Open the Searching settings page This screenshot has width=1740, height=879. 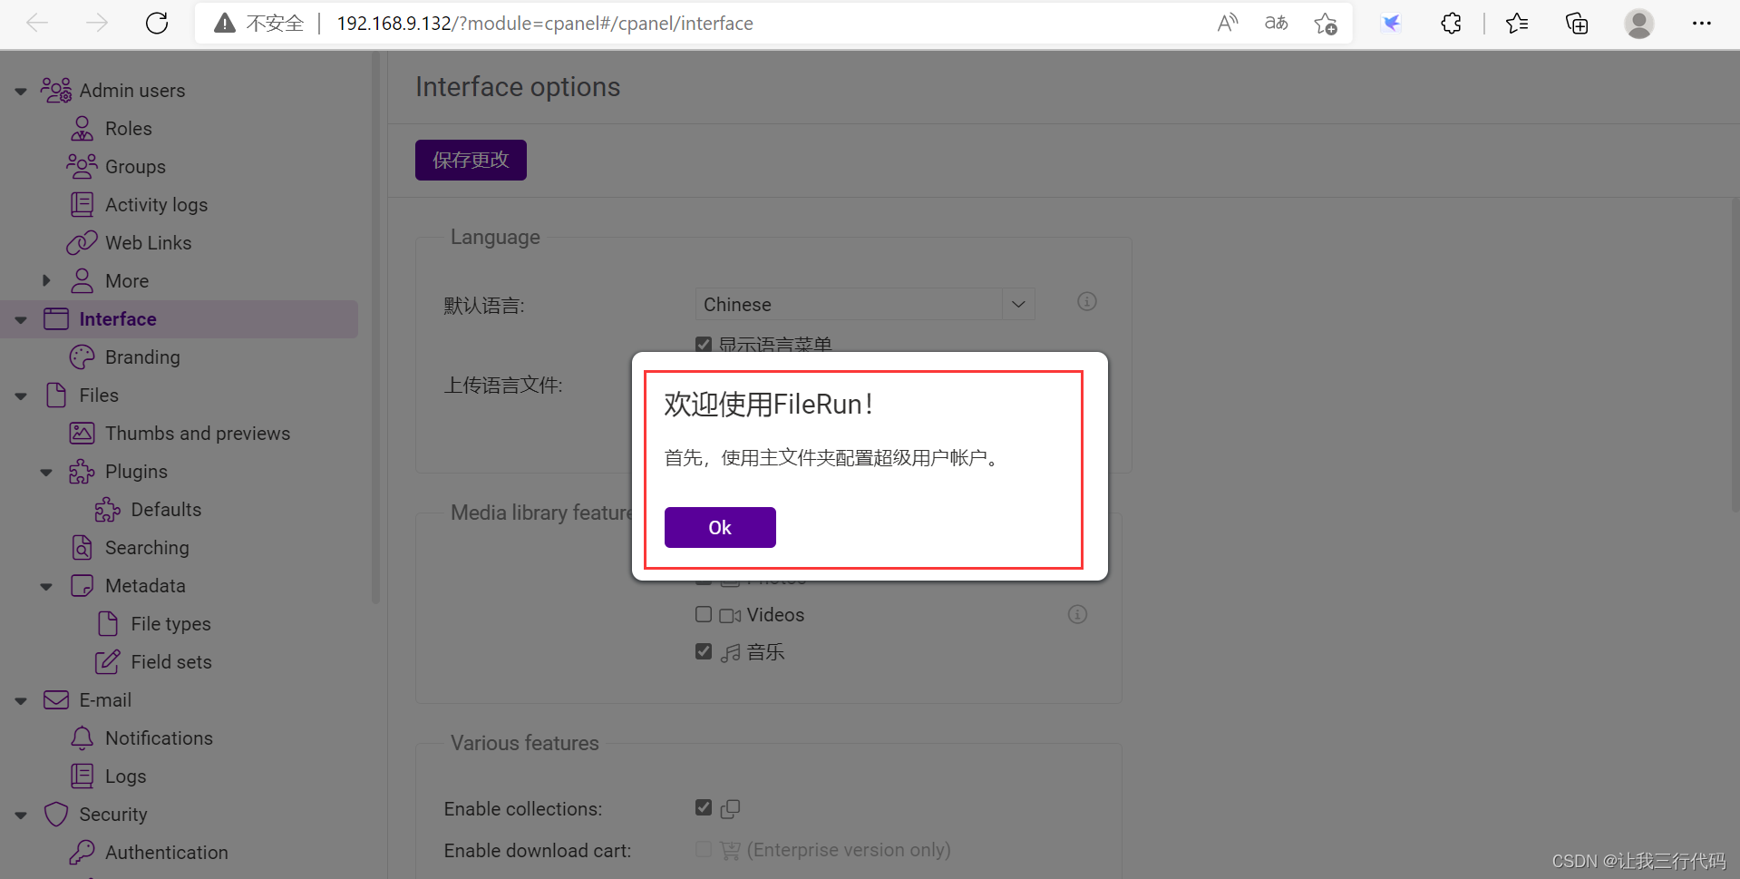[147, 547]
